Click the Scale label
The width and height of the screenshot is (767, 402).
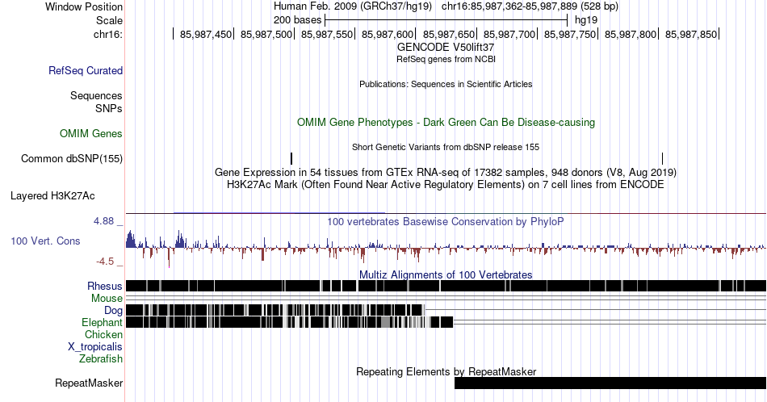coord(109,20)
